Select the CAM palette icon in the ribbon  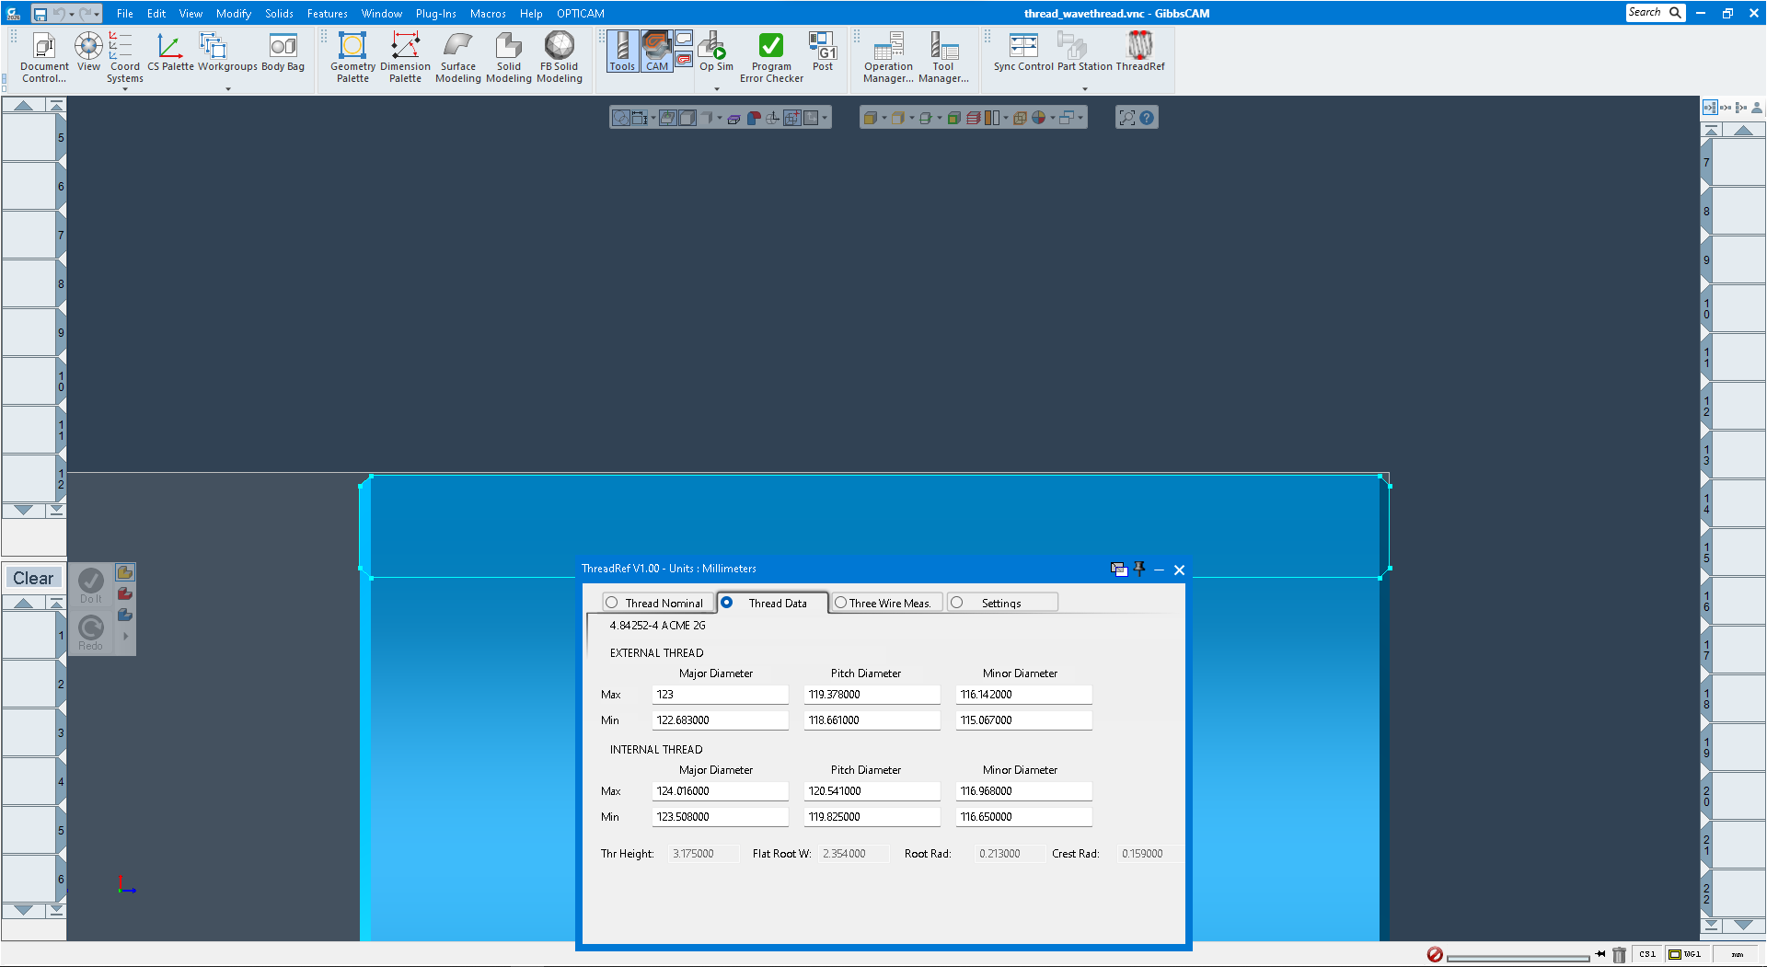657,51
